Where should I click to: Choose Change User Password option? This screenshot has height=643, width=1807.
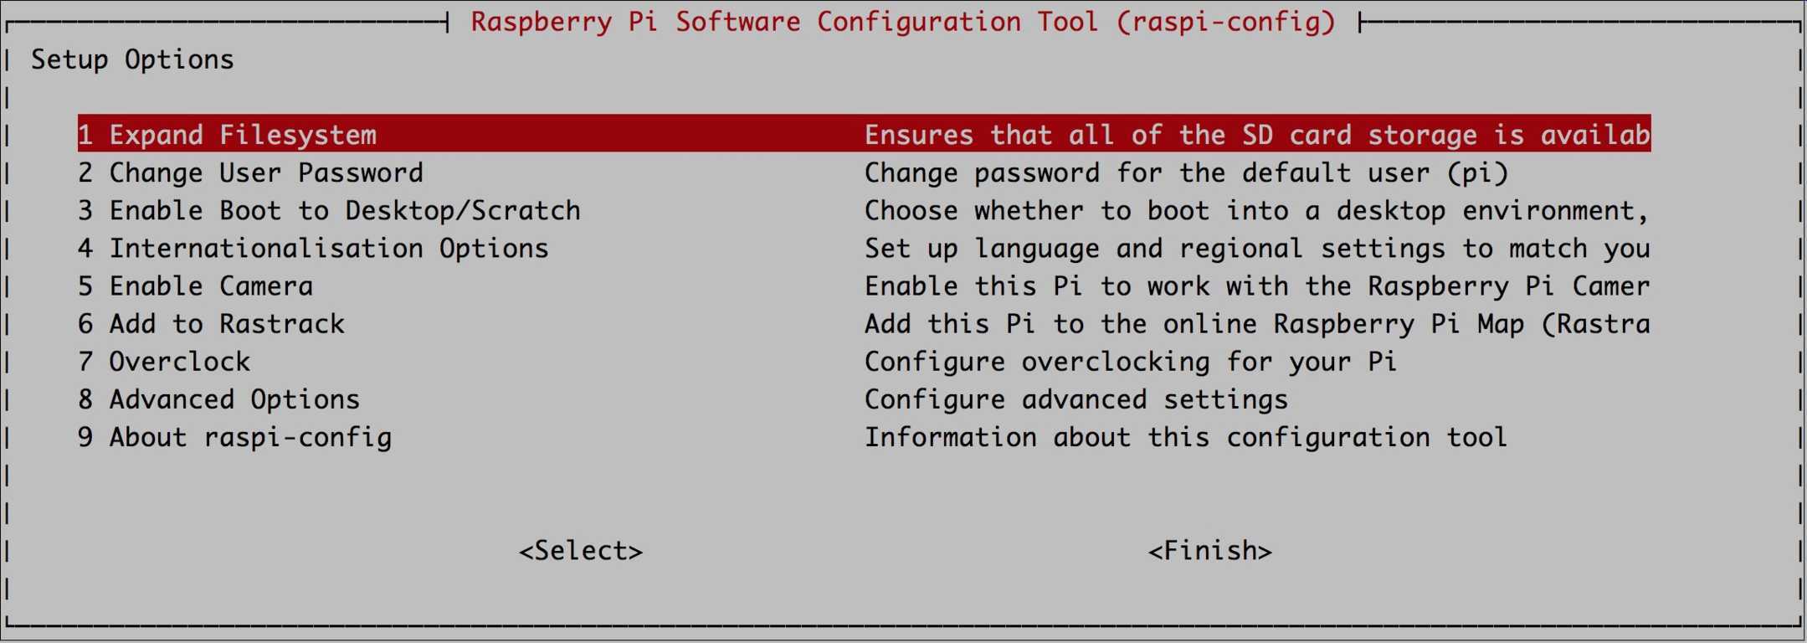pyautogui.click(x=250, y=172)
